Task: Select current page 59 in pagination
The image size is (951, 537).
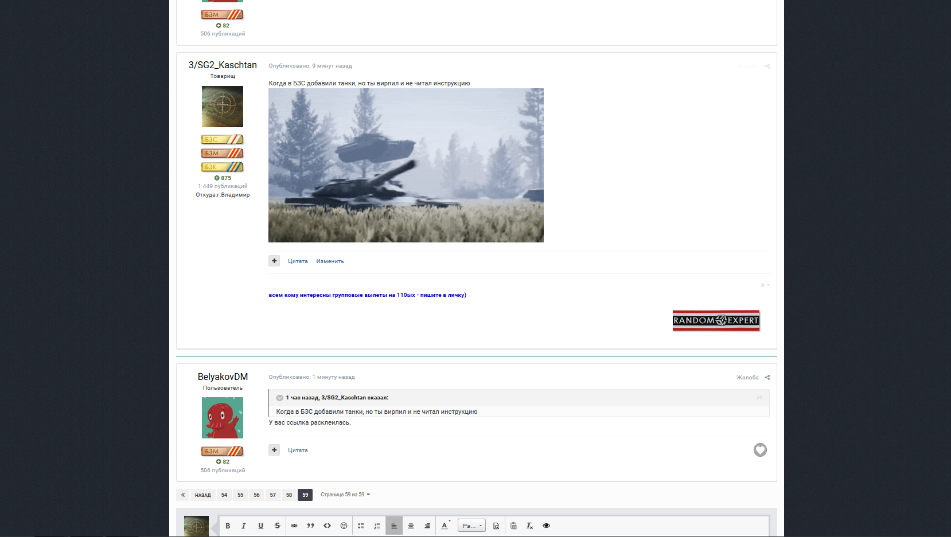Action: (305, 495)
